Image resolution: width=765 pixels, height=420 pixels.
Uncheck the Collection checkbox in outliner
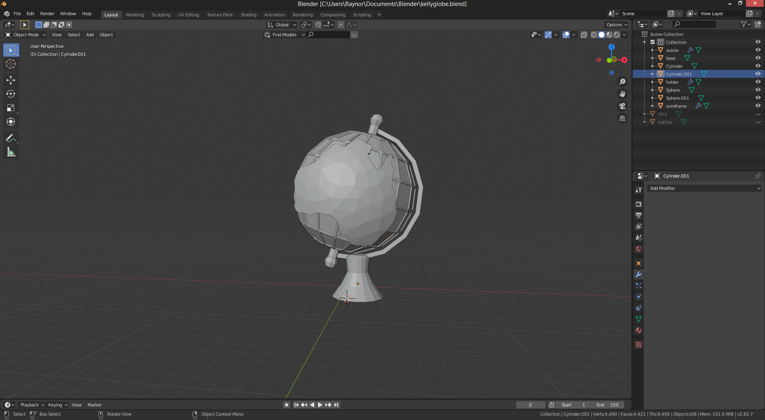(653, 42)
